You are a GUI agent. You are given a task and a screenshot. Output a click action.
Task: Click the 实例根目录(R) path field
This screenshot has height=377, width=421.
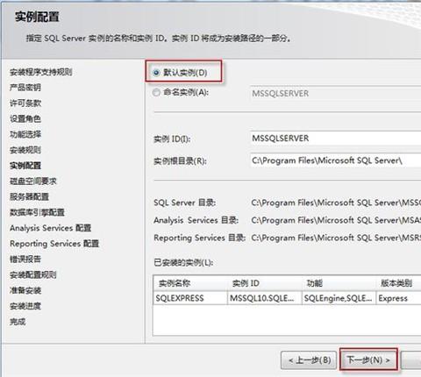tap(336, 160)
